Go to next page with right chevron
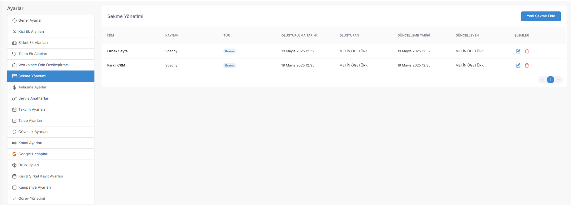 click(x=558, y=80)
